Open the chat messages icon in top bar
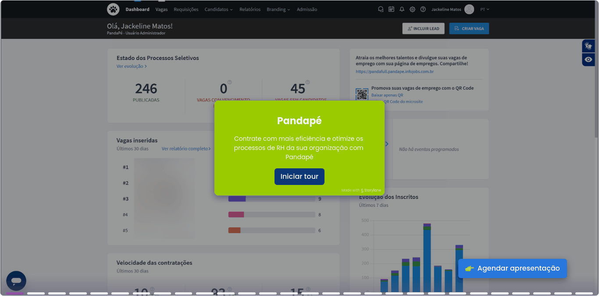599x296 pixels. pyautogui.click(x=381, y=9)
